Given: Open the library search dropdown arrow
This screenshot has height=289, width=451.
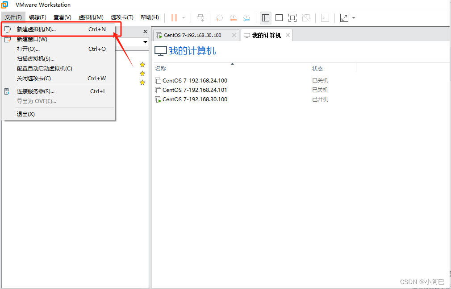Looking at the screenshot, I should tap(145, 42).
